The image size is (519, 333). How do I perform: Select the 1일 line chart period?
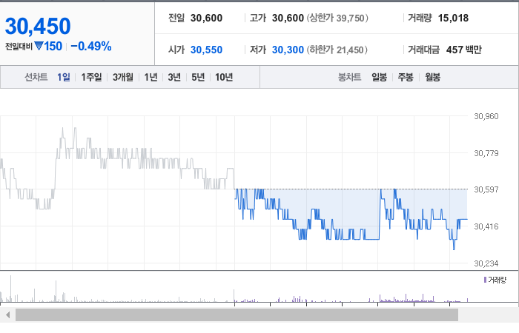pyautogui.click(x=64, y=77)
